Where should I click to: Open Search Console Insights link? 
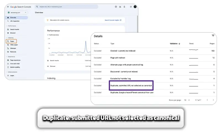coord(113,20)
